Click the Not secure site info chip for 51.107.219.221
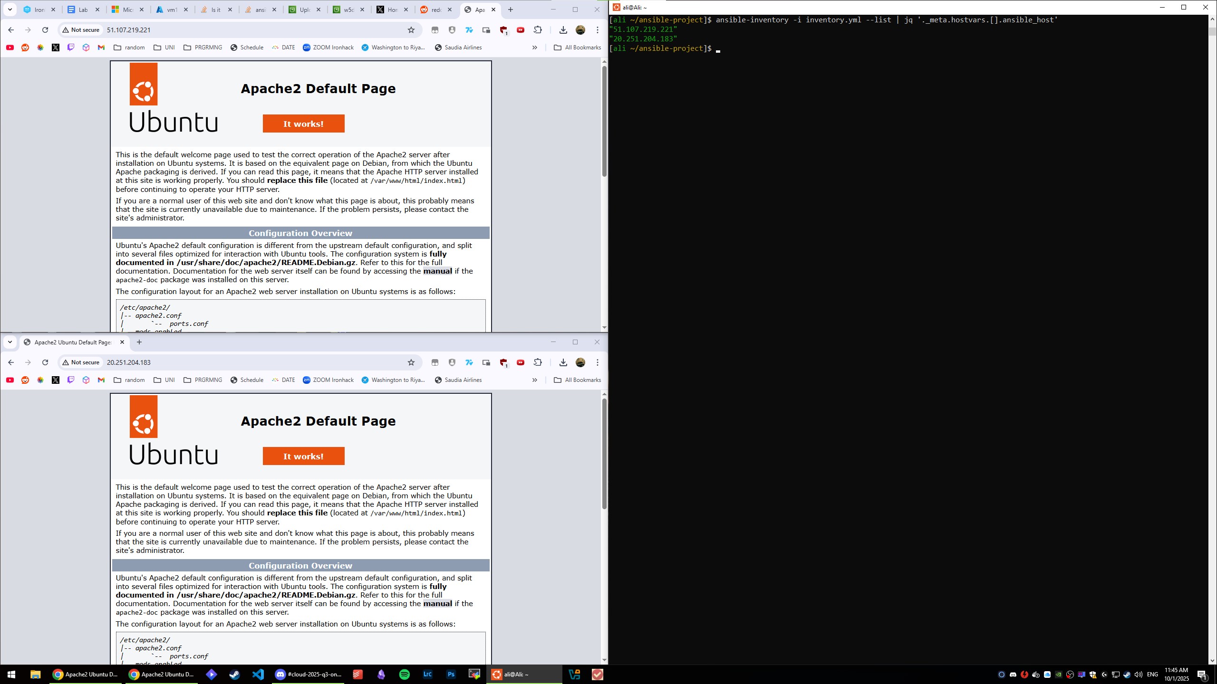The width and height of the screenshot is (1217, 684). pyautogui.click(x=81, y=30)
